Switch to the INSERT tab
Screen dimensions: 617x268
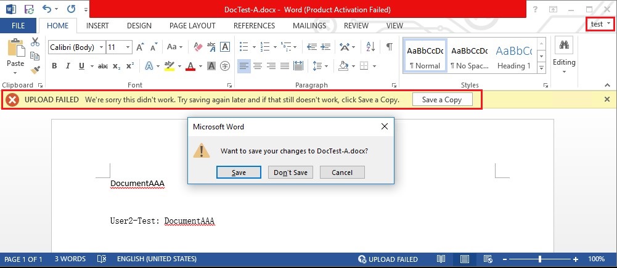point(97,26)
